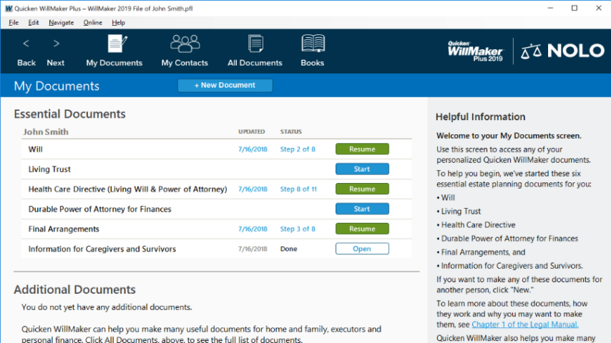Open My Documents toolbar icon
611x343 pixels.
(x=117, y=44)
